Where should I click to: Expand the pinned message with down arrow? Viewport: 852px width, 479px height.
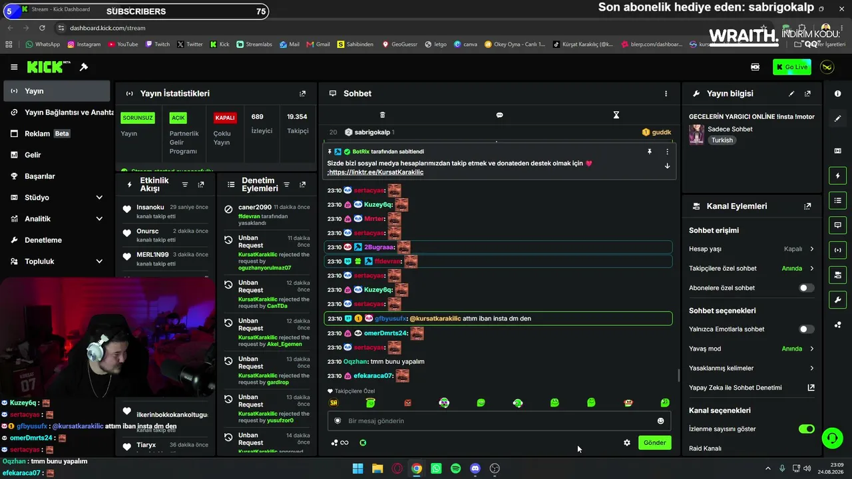(x=667, y=166)
